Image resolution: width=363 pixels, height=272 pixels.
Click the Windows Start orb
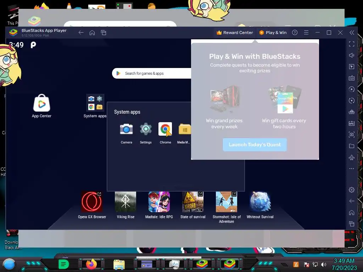tap(9, 264)
